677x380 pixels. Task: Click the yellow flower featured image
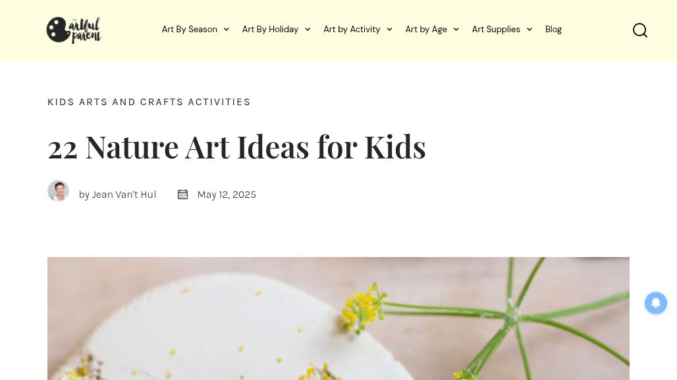(338, 319)
